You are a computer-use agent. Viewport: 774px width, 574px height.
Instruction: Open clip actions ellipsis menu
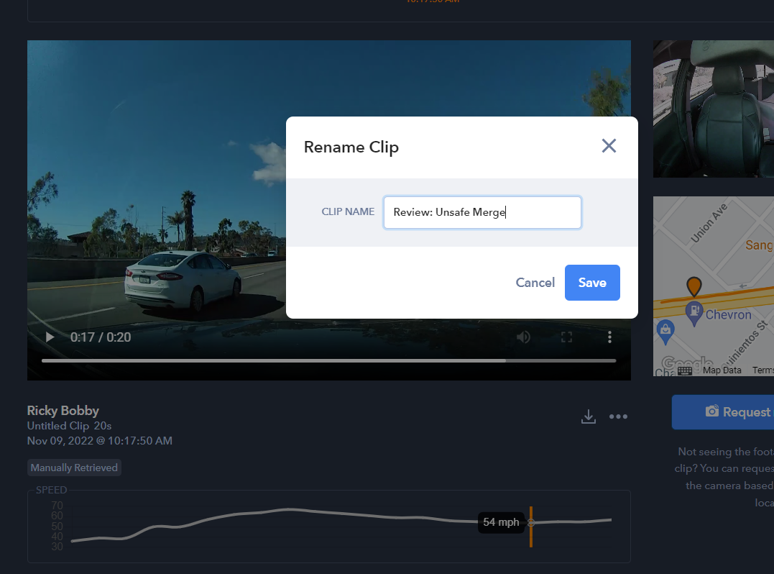[x=618, y=416]
